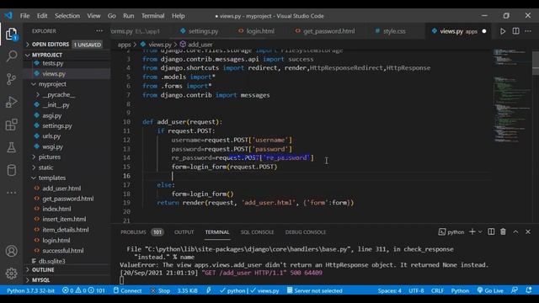Image resolution: width=539 pixels, height=303 pixels.
Task: Kill terminal with trash icon
Action: point(503,232)
